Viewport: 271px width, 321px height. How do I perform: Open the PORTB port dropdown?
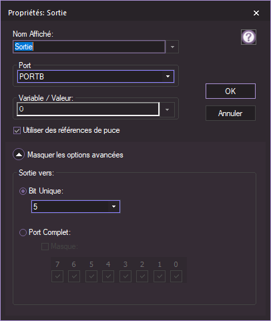[95, 77]
